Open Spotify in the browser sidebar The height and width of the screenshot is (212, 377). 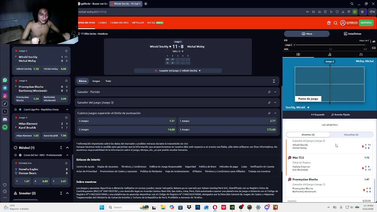(5, 127)
